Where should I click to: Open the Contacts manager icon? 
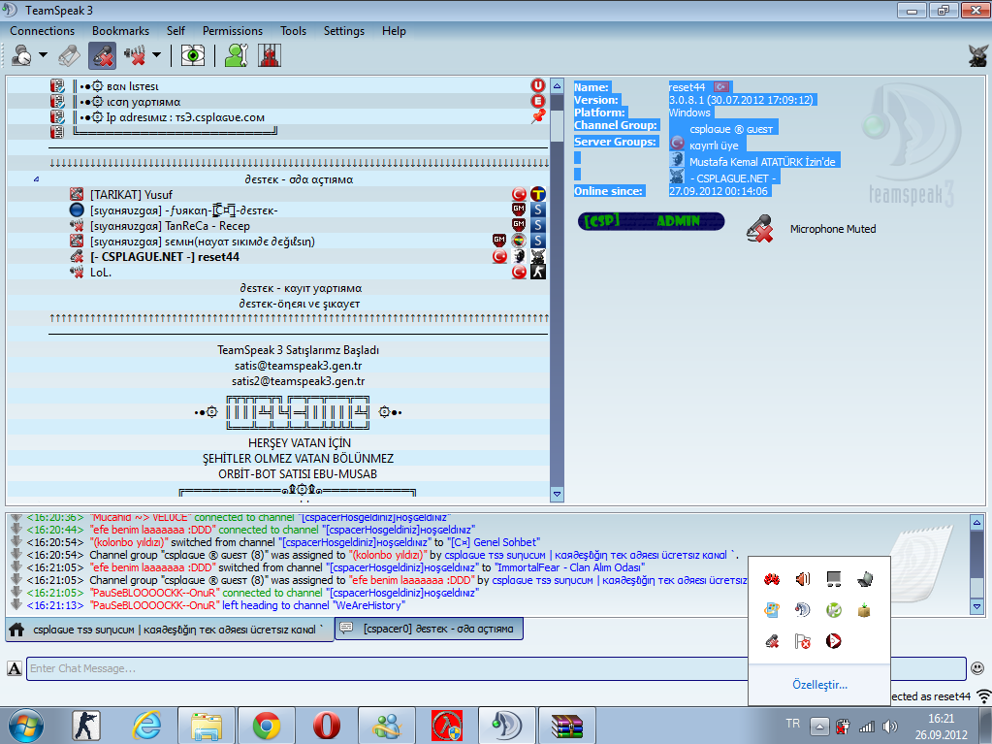(x=236, y=55)
